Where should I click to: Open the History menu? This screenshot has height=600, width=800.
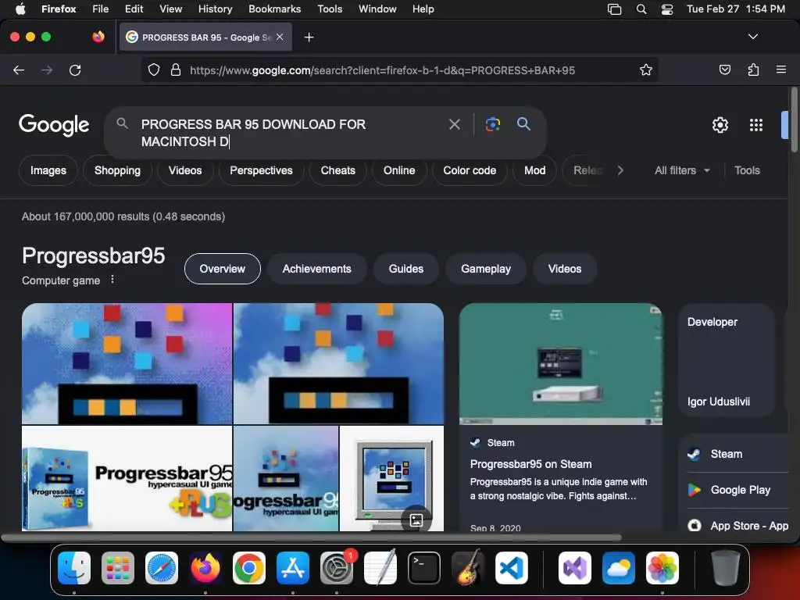click(215, 9)
